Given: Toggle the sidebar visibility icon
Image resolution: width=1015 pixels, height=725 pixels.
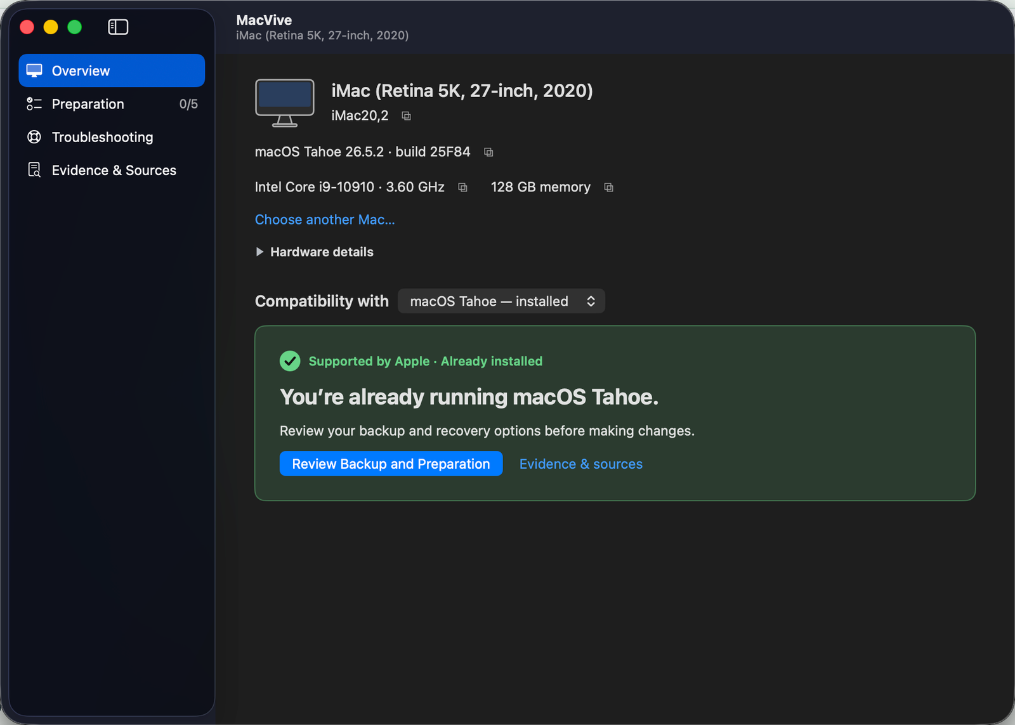Looking at the screenshot, I should 118,27.
